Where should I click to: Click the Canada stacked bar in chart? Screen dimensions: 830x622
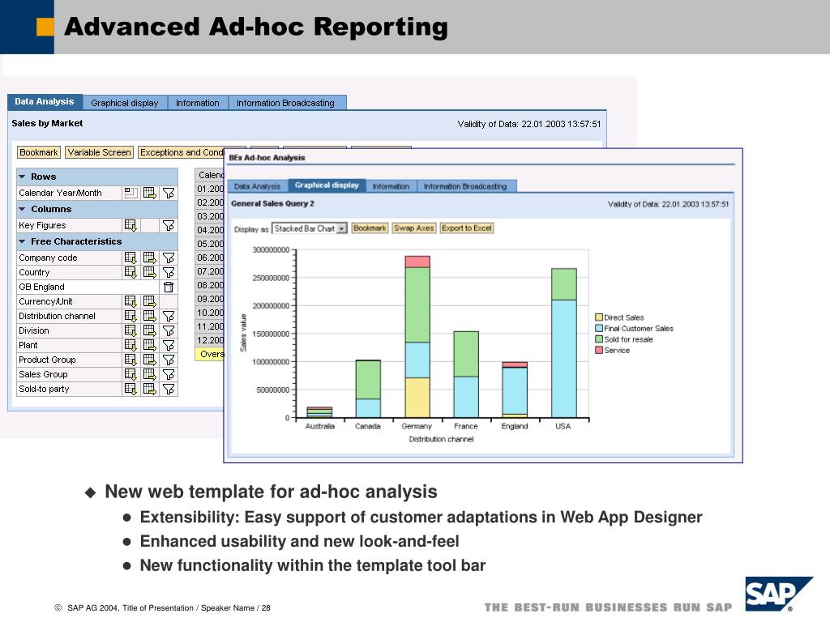(x=368, y=389)
